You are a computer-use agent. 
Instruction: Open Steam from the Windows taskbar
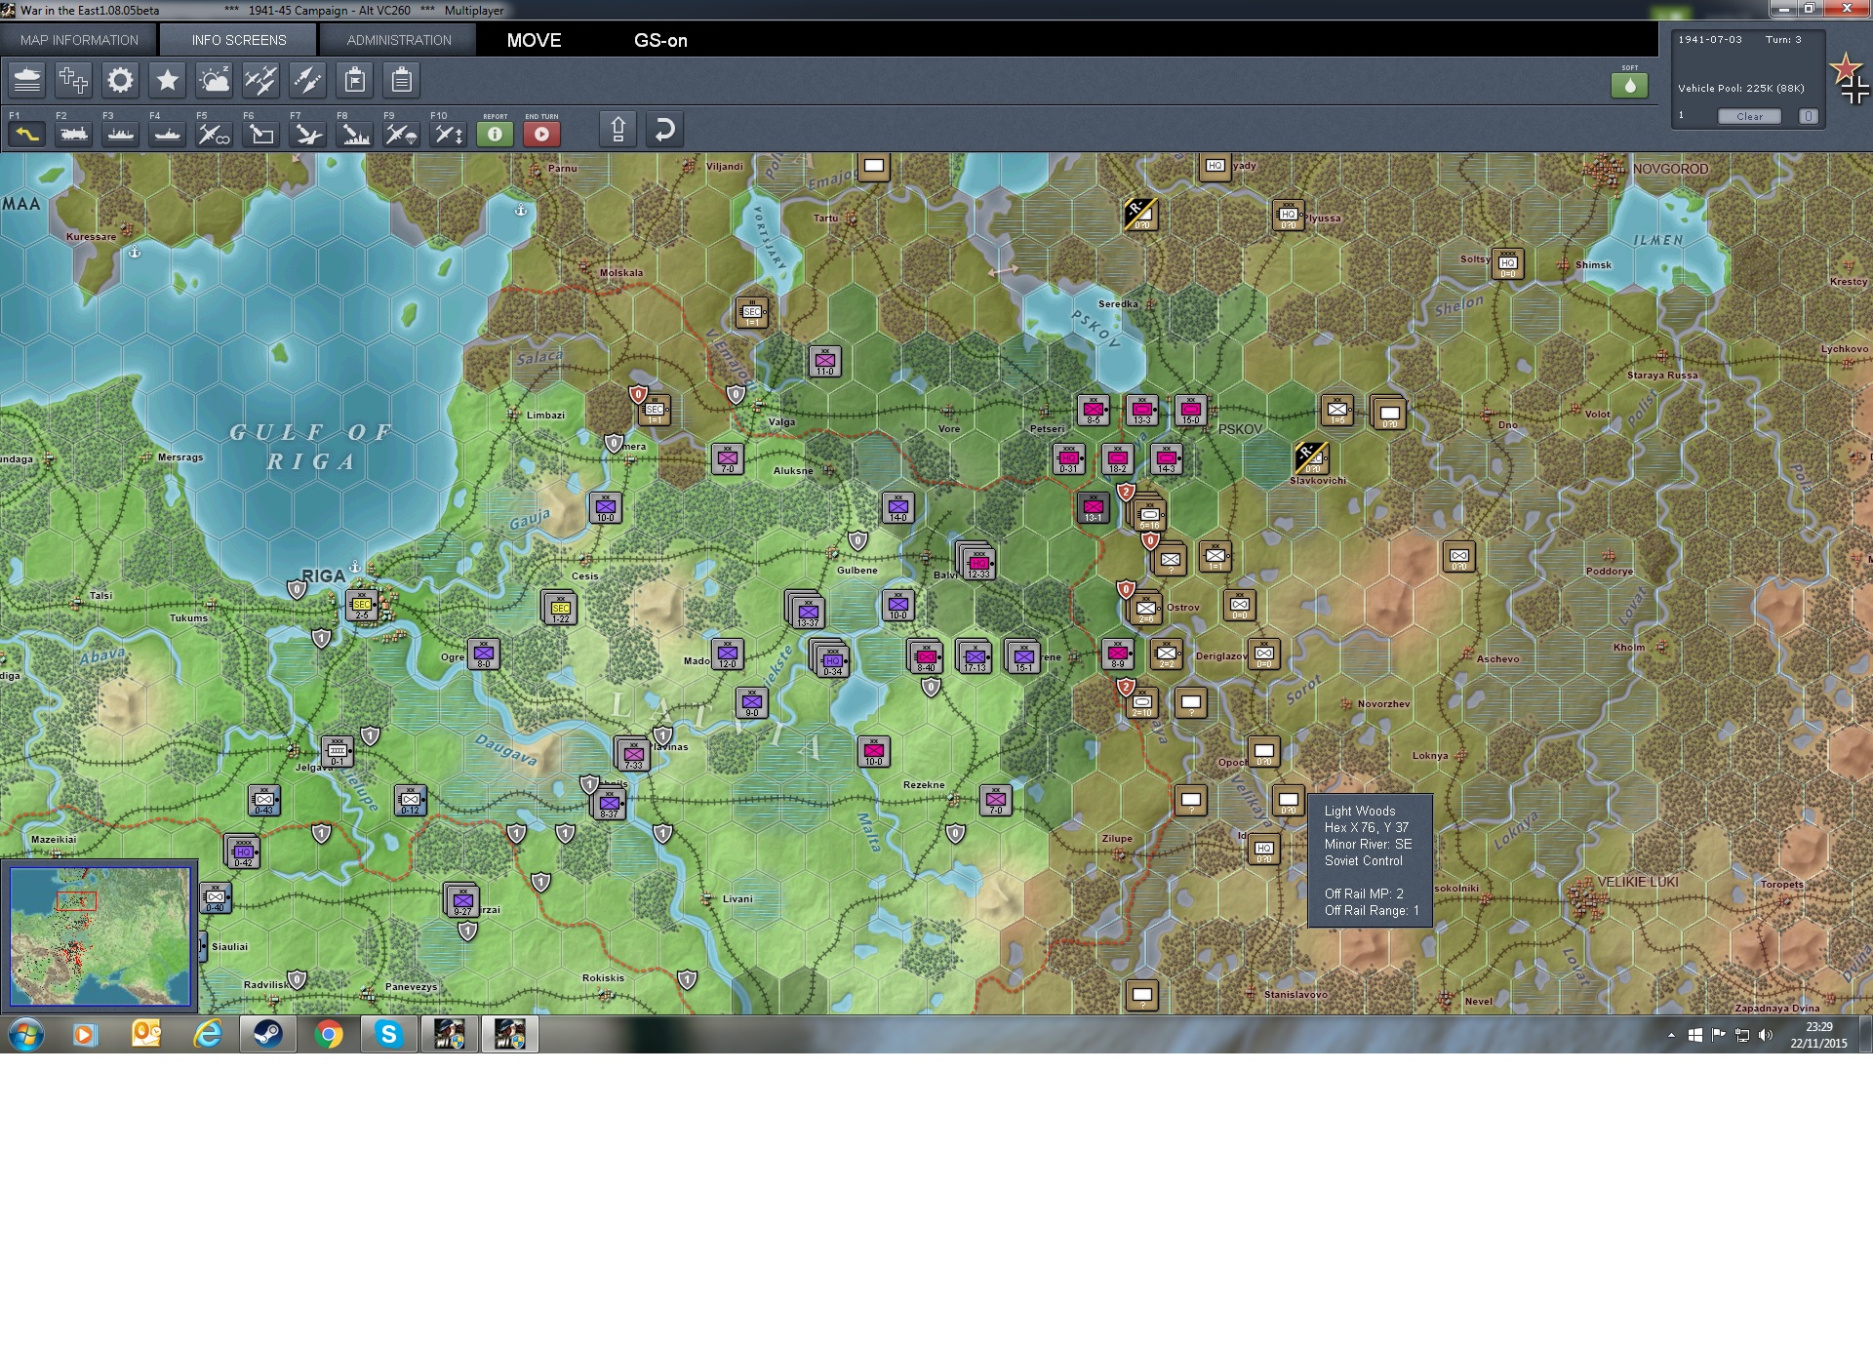coord(267,1034)
